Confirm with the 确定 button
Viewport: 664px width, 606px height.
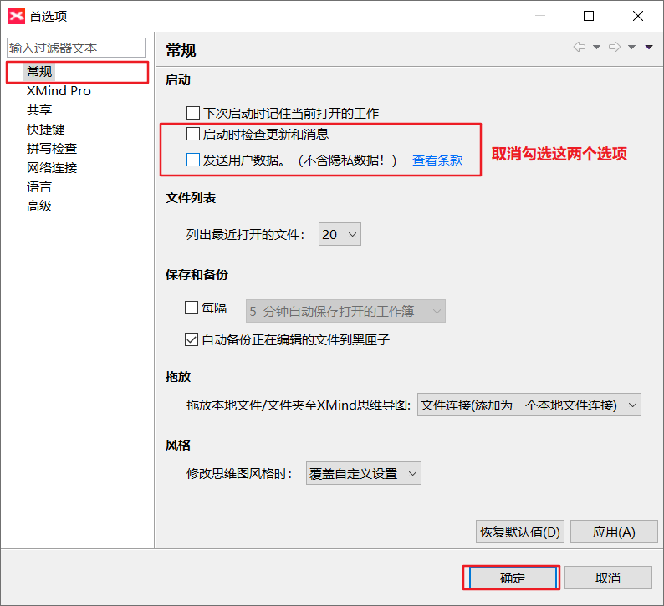tap(513, 578)
